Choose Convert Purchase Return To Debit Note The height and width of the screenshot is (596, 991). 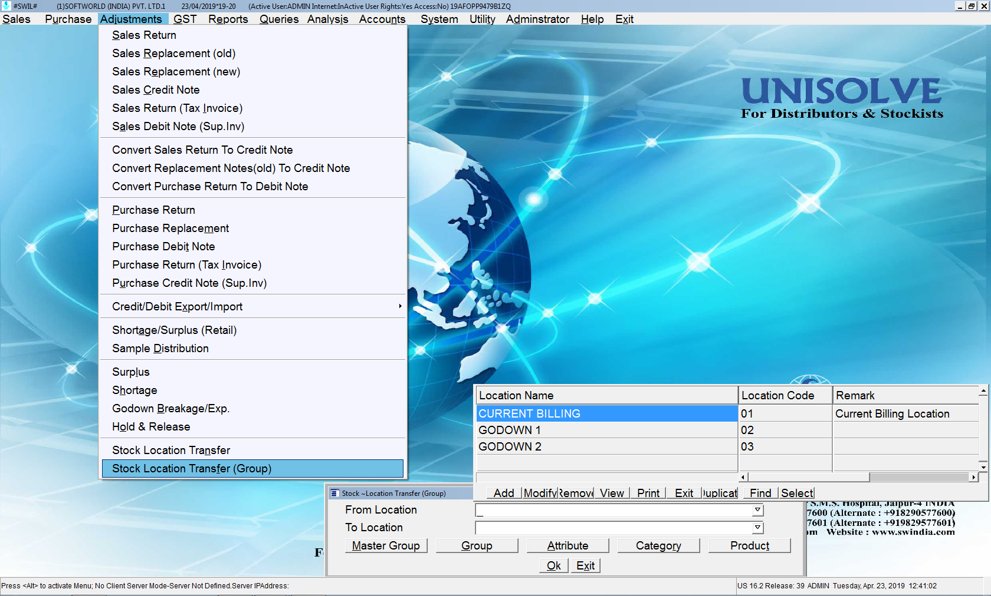click(252, 187)
